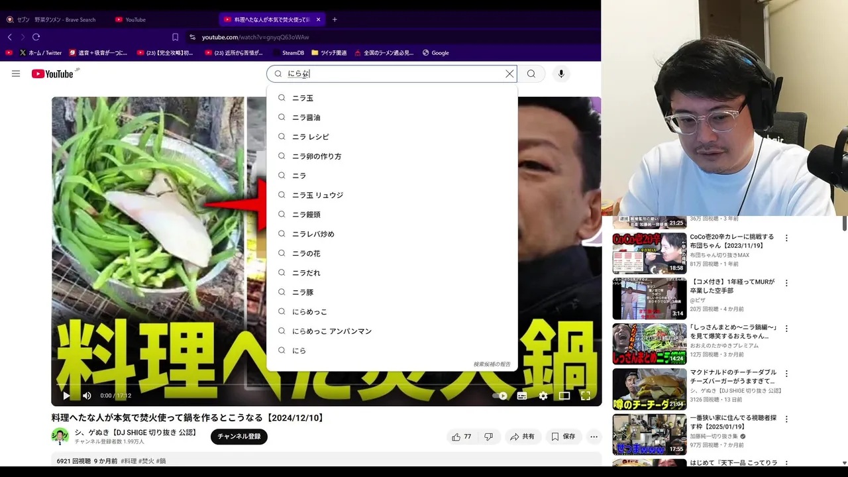Close the active 料理へたな人 tab
The width and height of the screenshot is (848, 477).
click(318, 20)
